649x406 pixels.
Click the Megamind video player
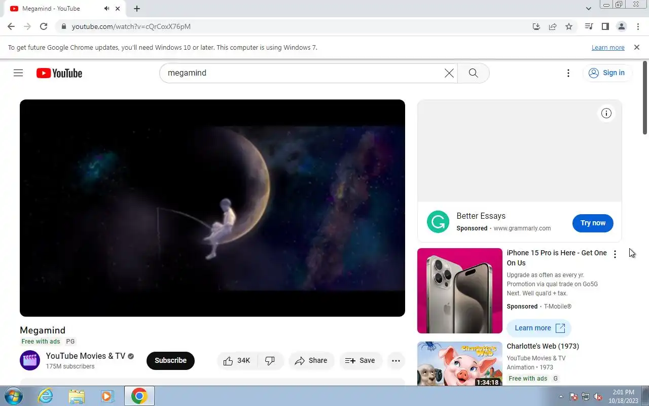click(x=212, y=208)
